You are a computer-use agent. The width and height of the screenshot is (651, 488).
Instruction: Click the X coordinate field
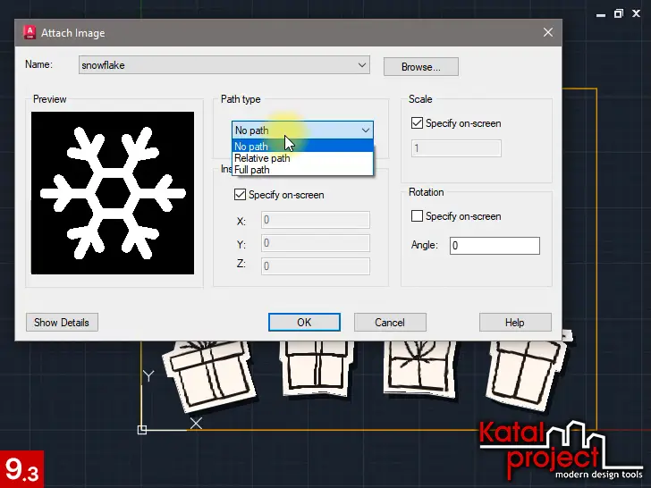tap(316, 220)
